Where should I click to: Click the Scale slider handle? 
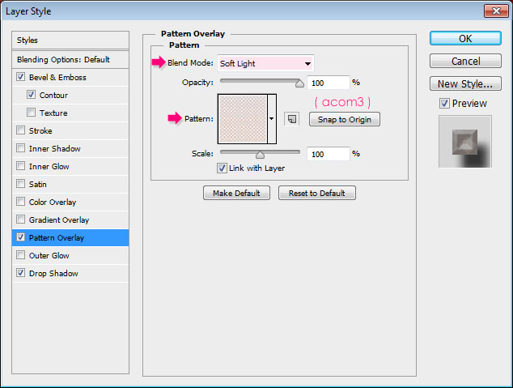pos(260,155)
